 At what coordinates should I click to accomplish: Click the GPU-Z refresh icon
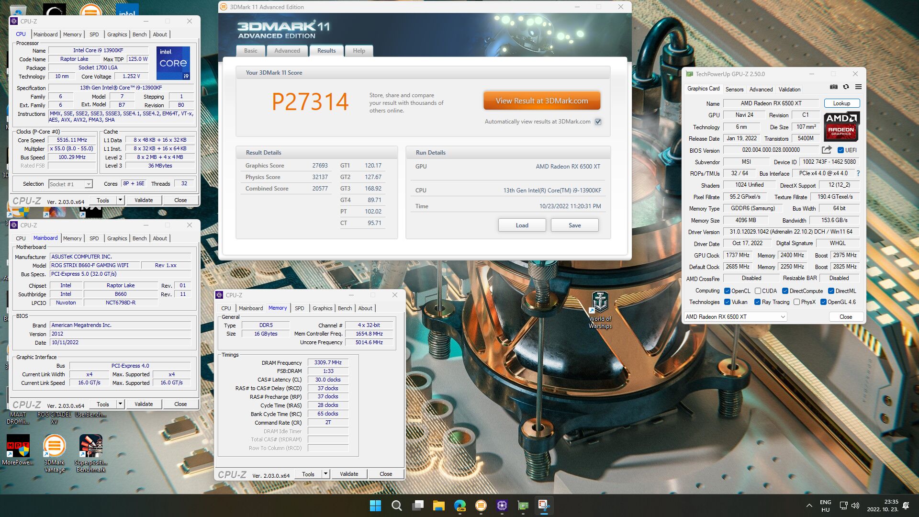[x=846, y=87]
